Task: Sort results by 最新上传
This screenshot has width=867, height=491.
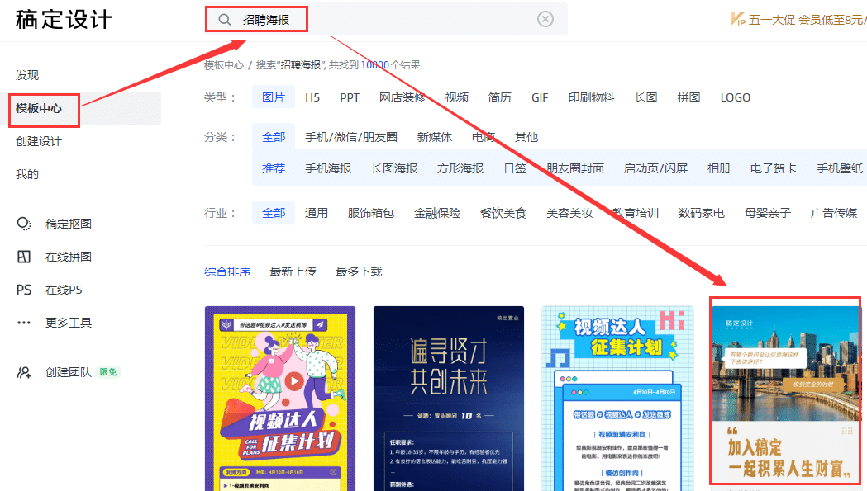Action: click(293, 271)
